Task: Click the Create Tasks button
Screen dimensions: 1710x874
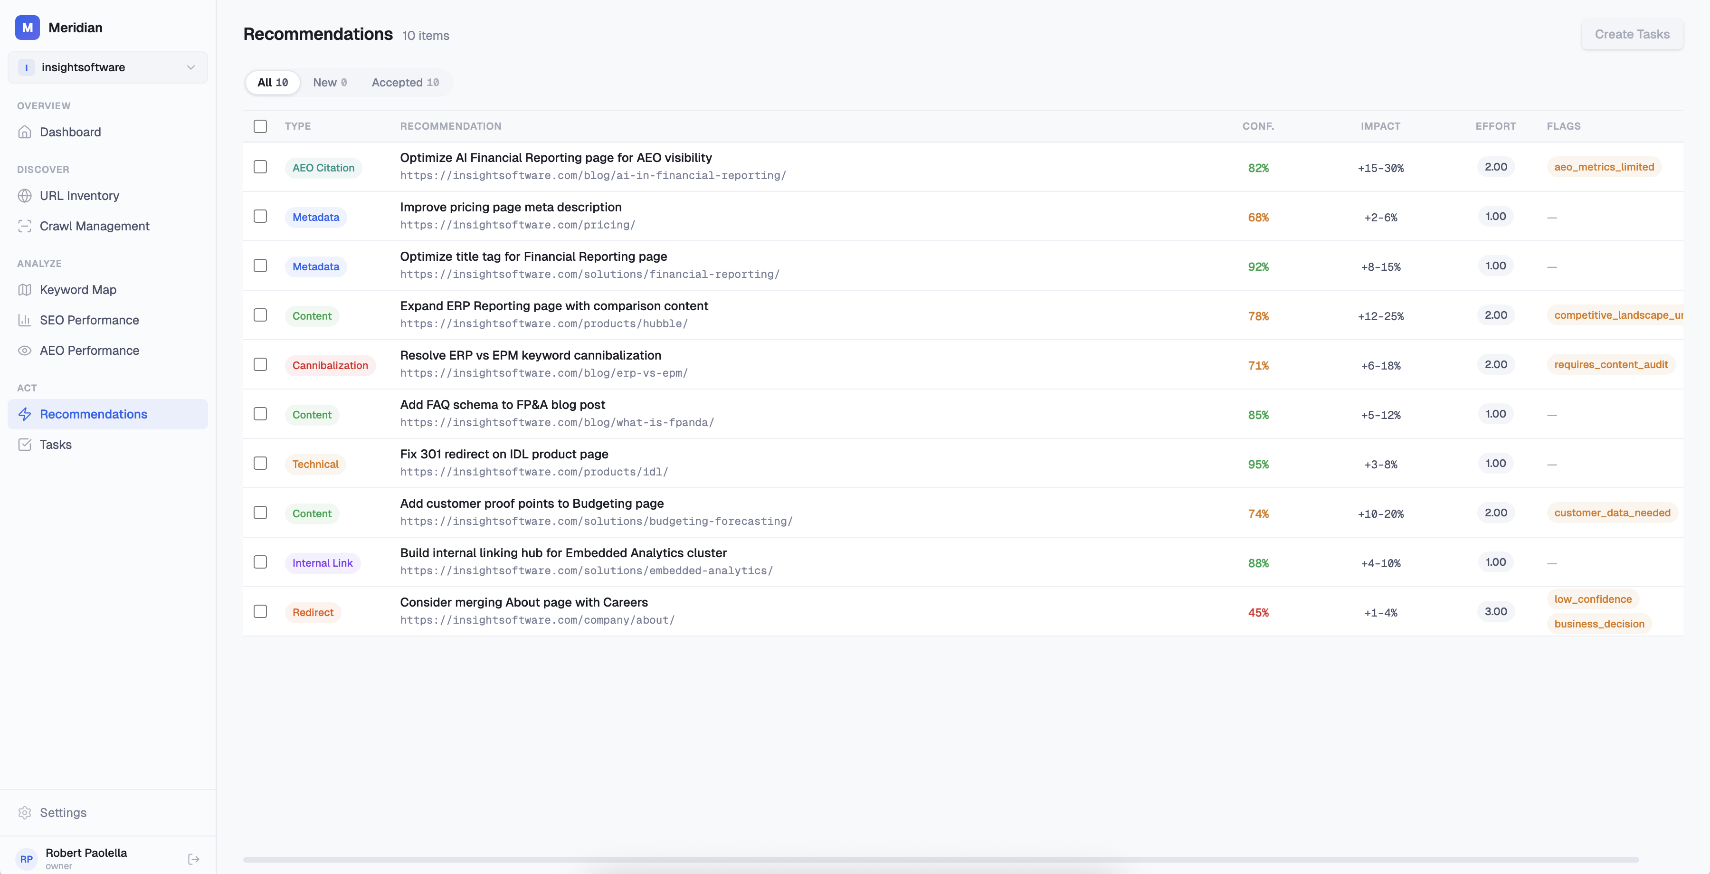Action: point(1632,35)
